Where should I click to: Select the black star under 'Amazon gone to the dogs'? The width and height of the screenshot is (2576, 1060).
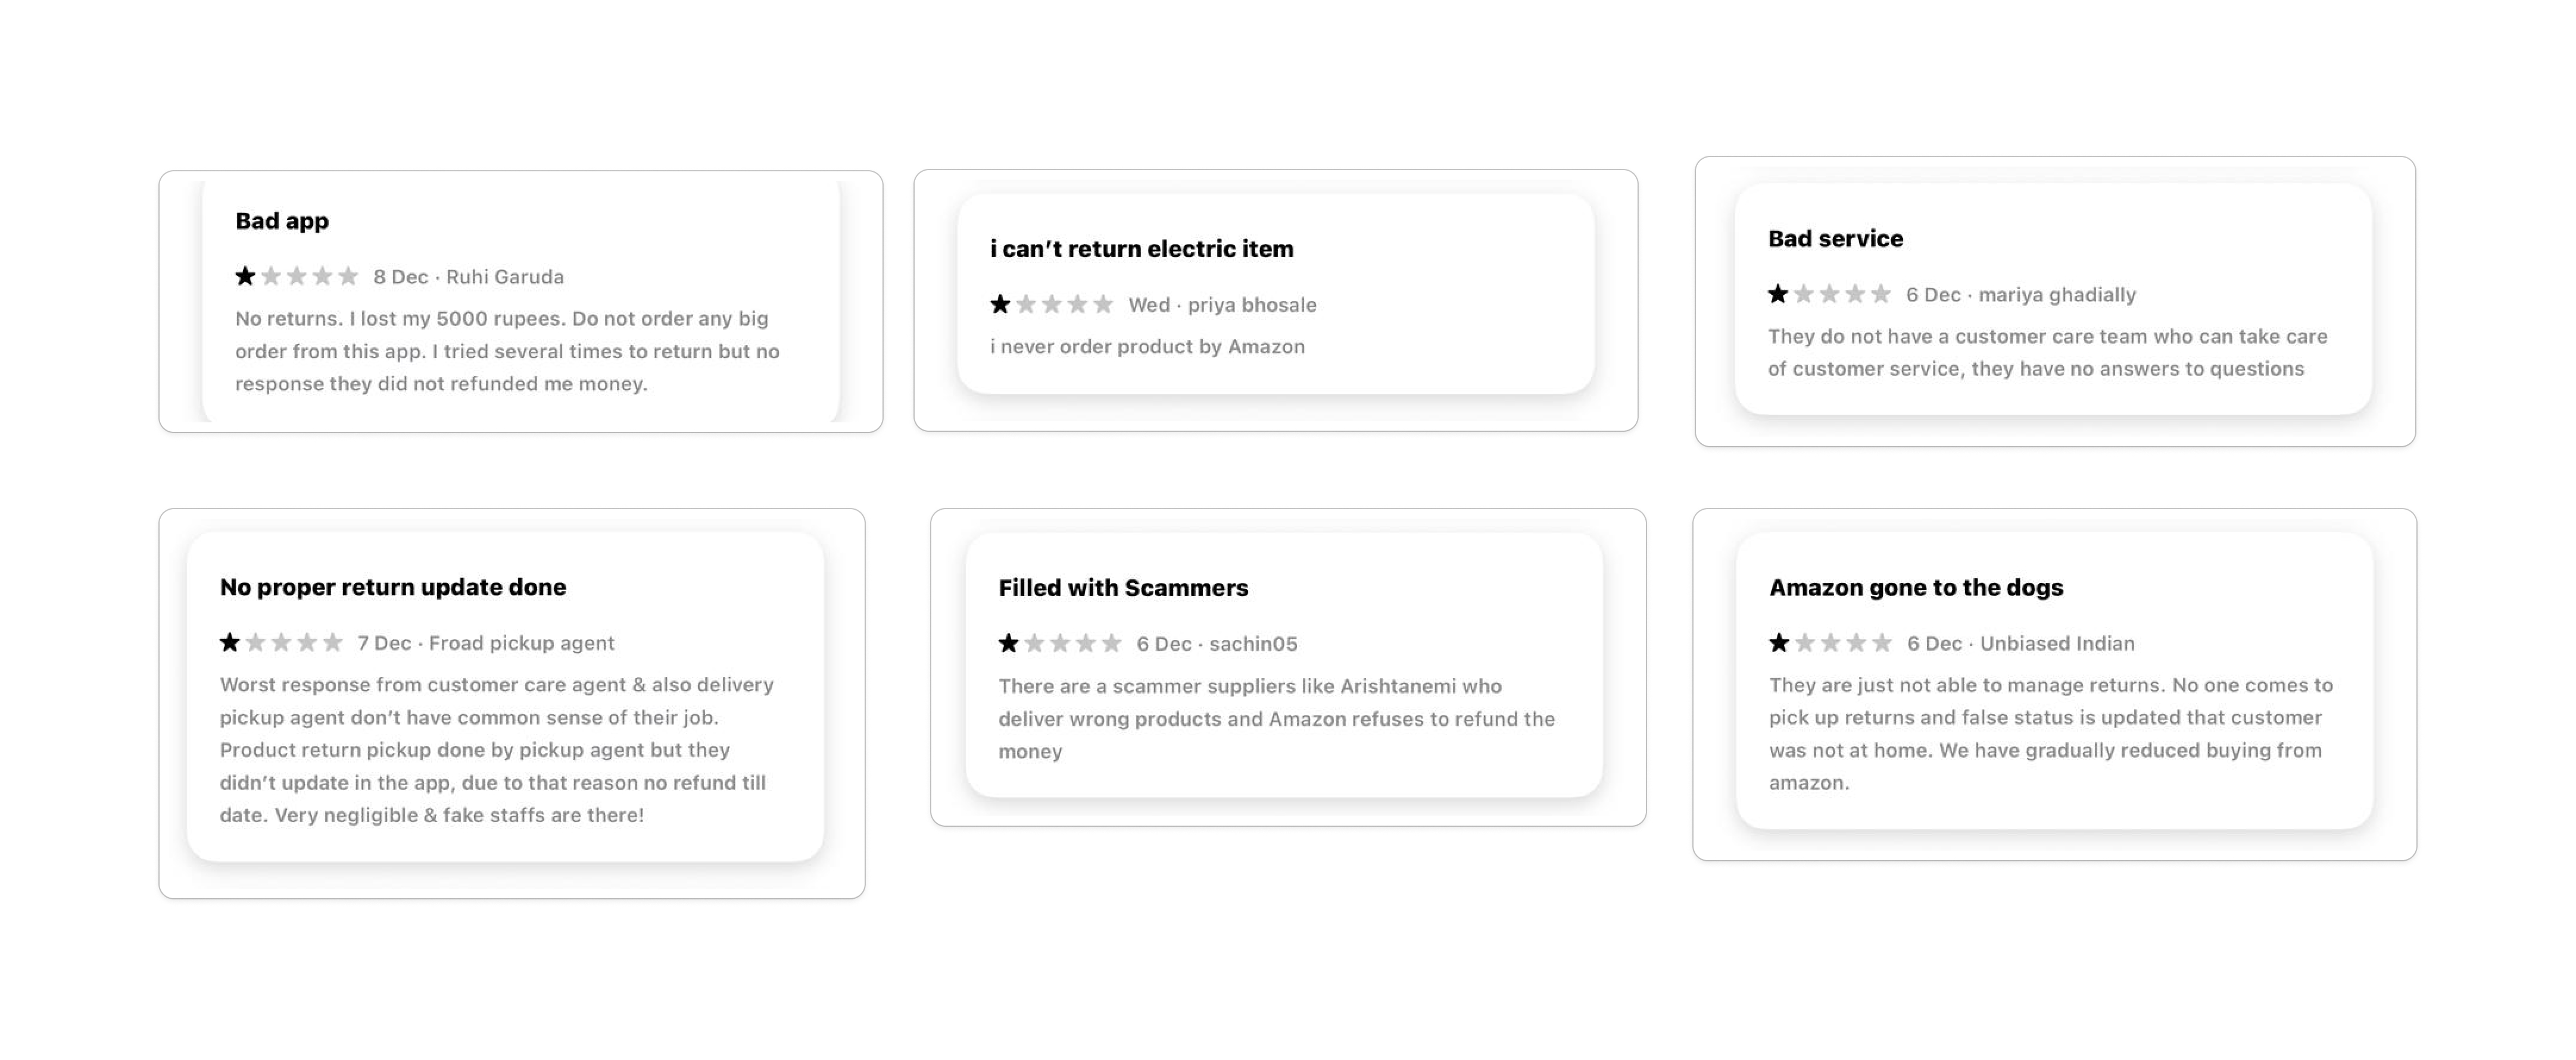click(1779, 644)
